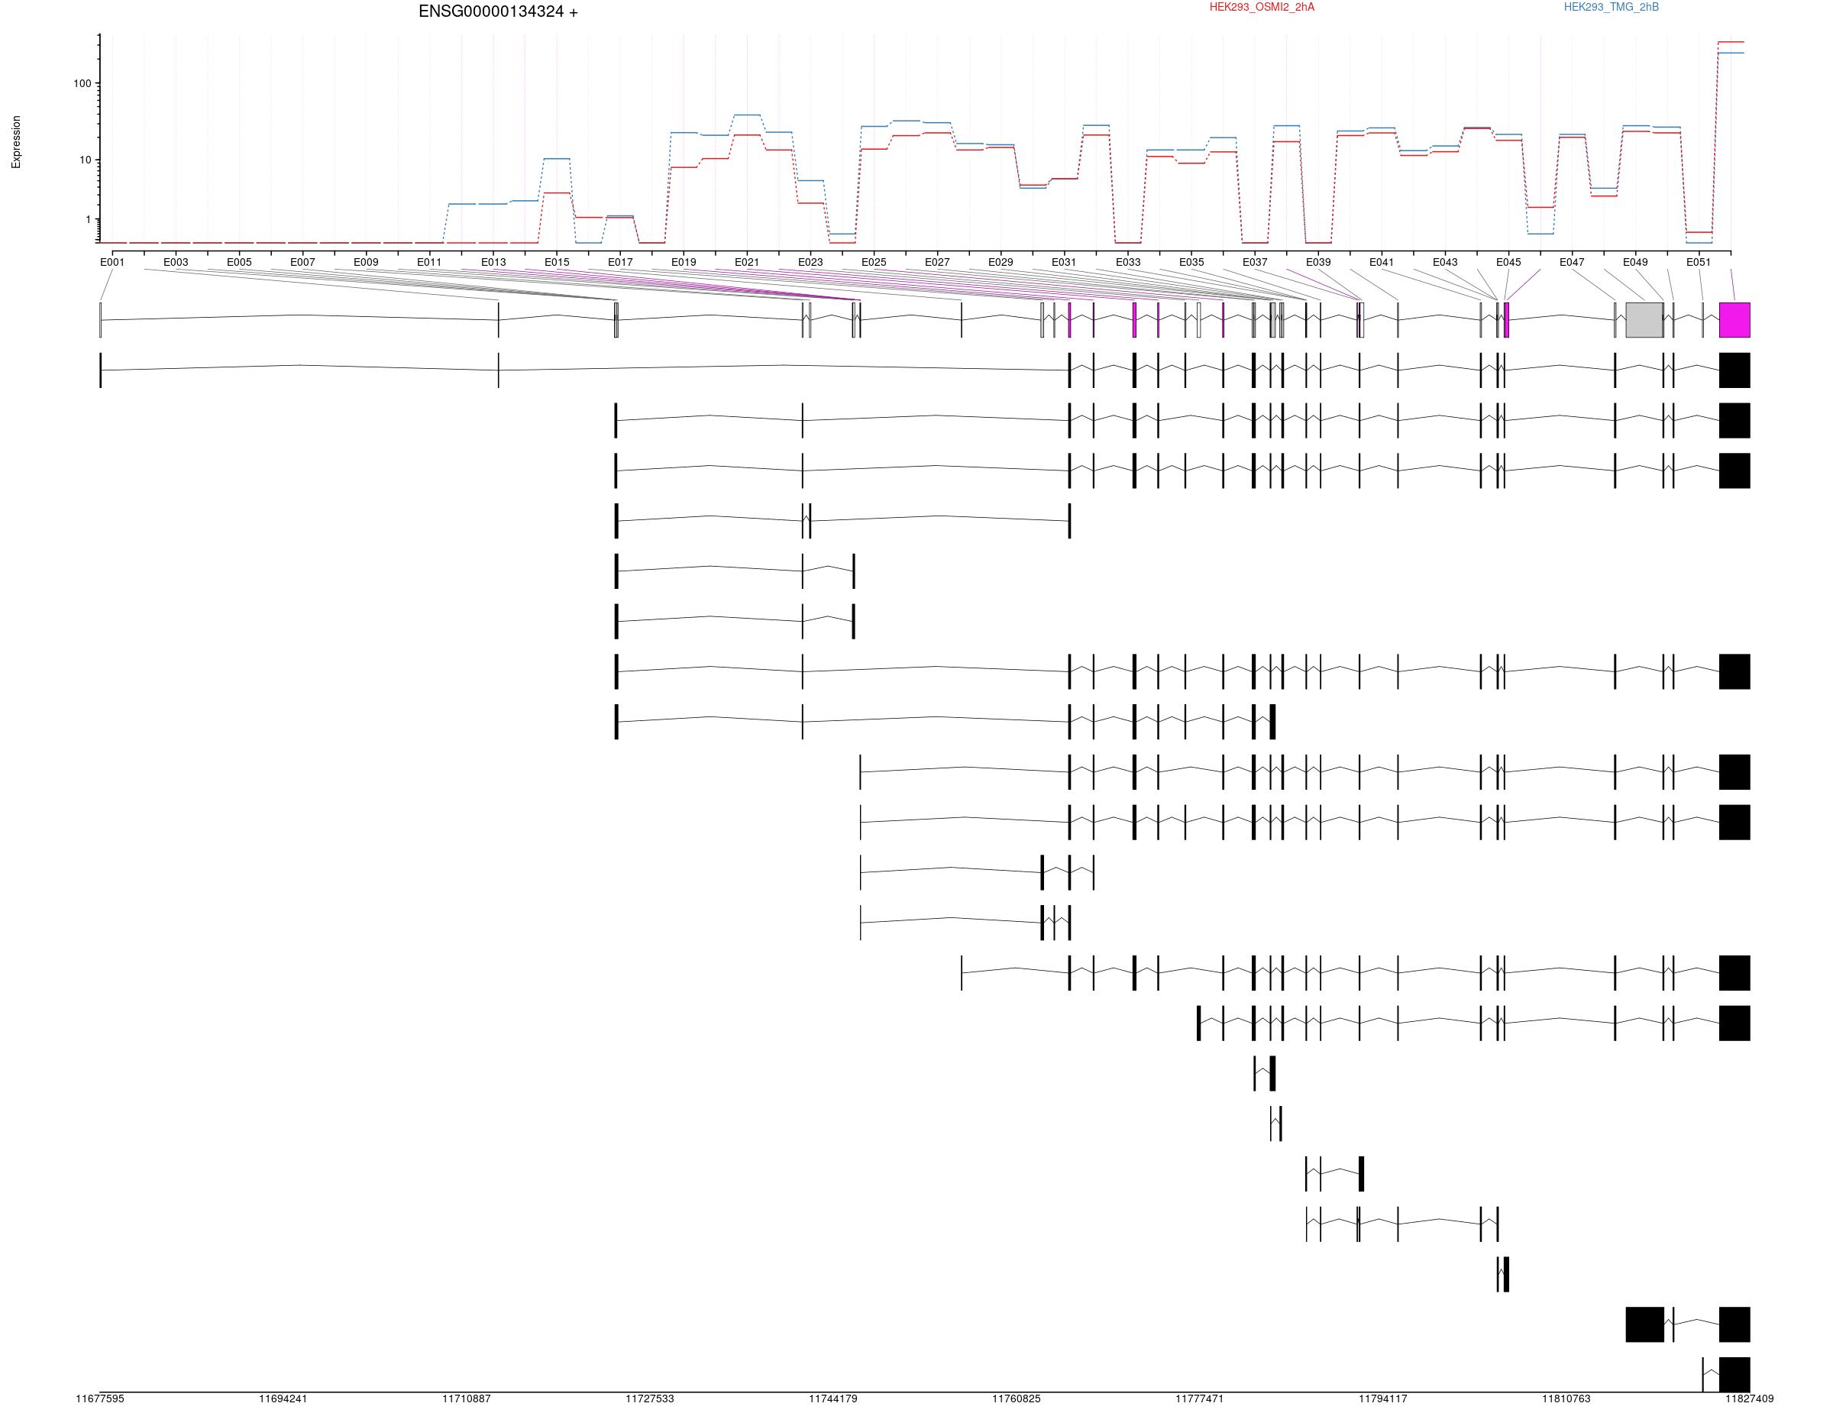Select exon bin label E007
Screen dimensions: 1833x1413
pyautogui.click(x=302, y=262)
